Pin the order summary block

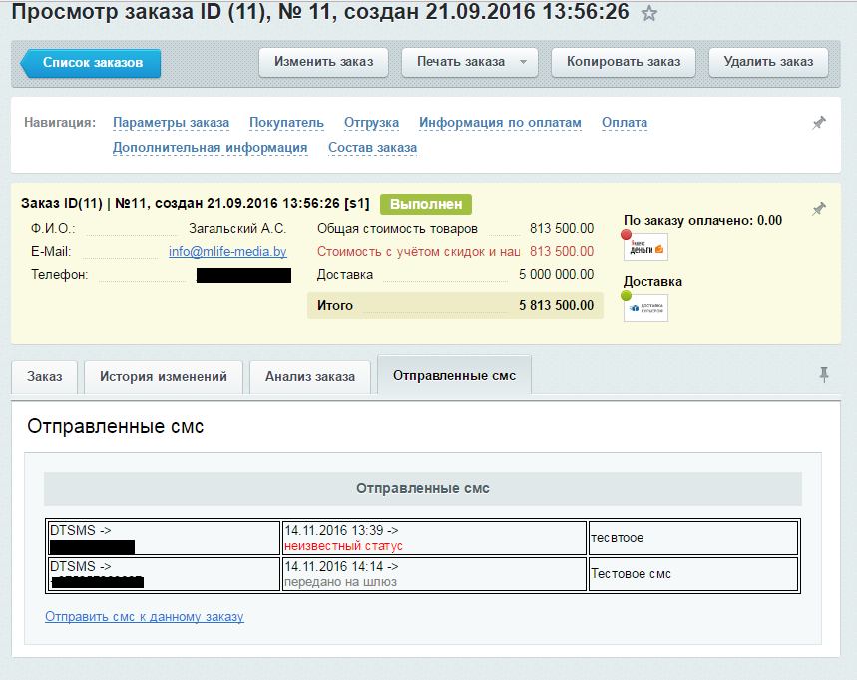[x=819, y=209]
